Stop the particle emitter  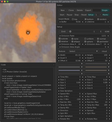(x=77, y=15)
